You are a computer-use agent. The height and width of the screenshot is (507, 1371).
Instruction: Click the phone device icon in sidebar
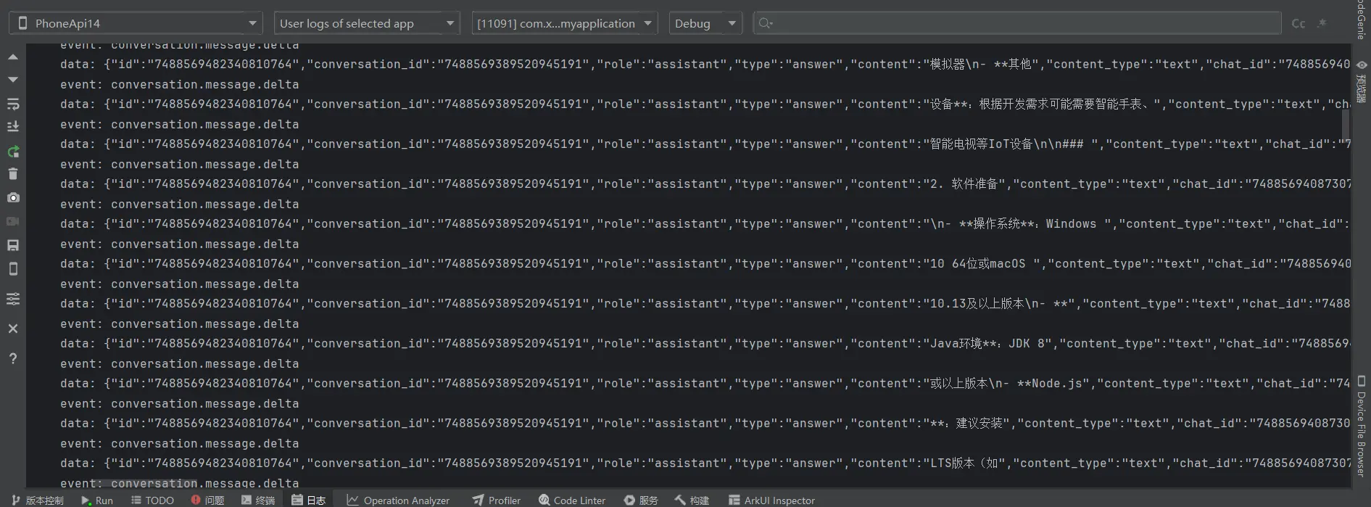(12, 269)
